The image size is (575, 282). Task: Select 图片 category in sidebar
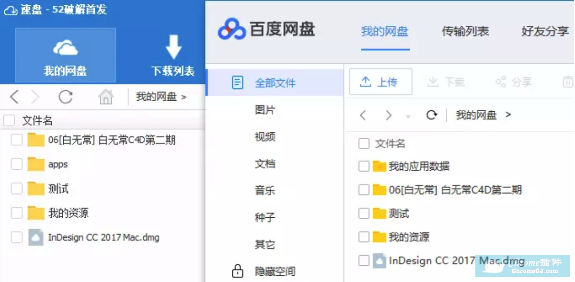click(x=265, y=110)
